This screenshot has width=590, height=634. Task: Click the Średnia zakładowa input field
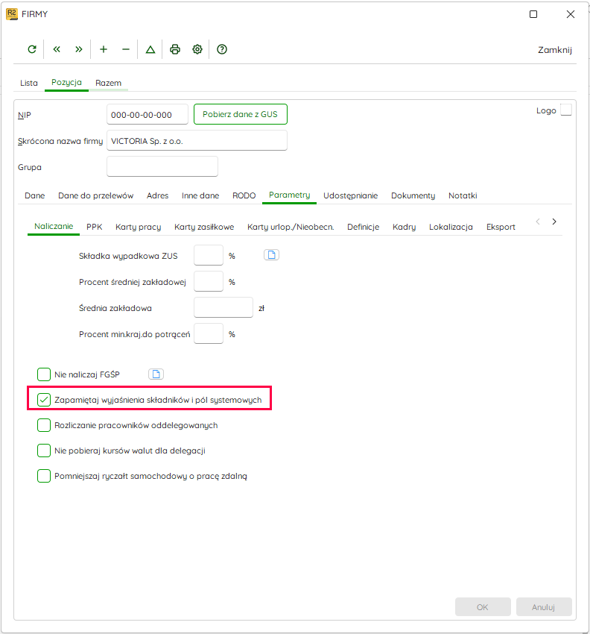pyautogui.click(x=223, y=308)
